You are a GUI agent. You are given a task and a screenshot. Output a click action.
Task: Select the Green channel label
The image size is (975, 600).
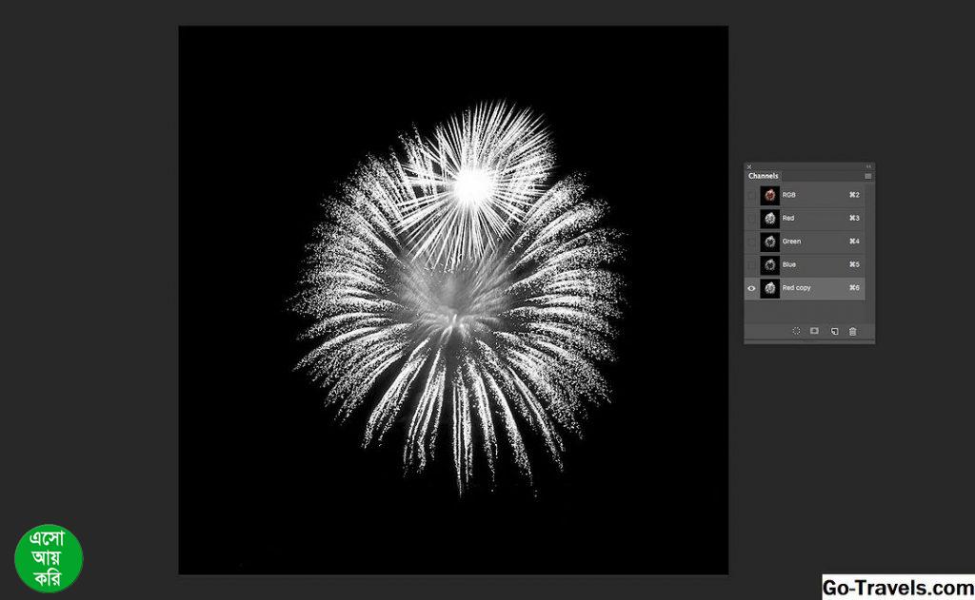pos(791,242)
